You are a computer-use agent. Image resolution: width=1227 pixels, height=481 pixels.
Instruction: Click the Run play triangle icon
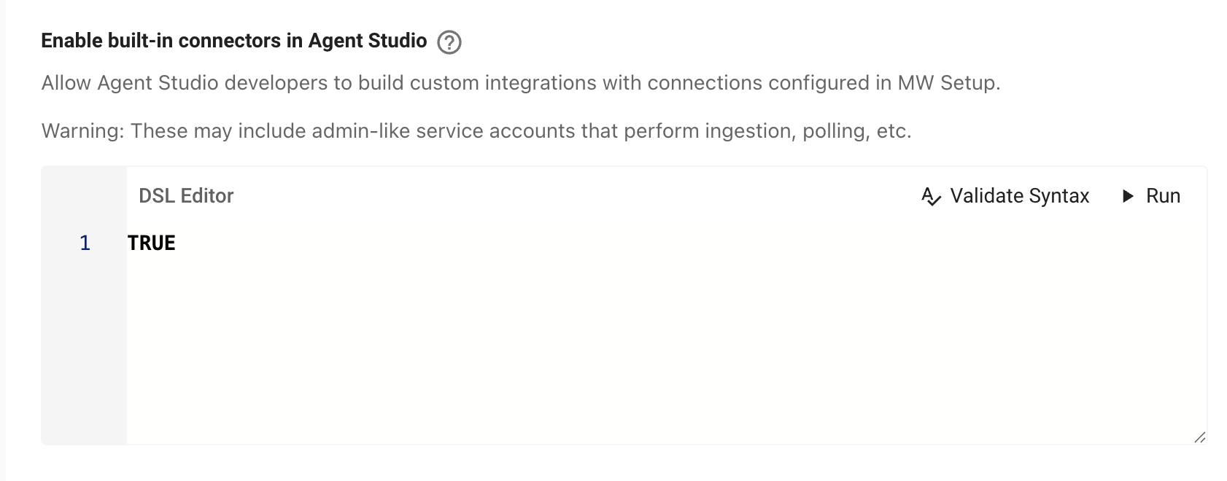pyautogui.click(x=1128, y=196)
